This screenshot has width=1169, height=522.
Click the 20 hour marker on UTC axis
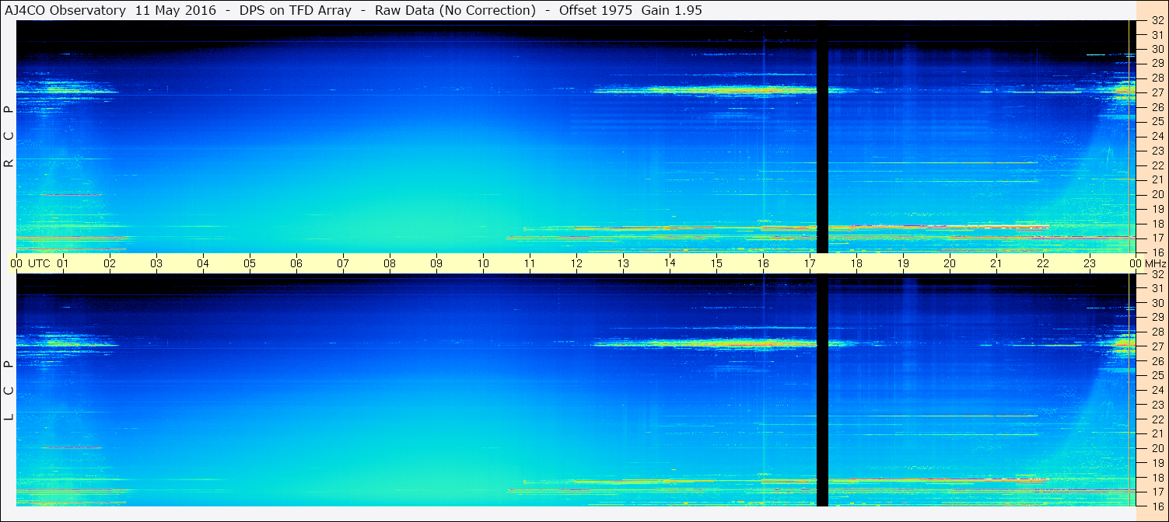[950, 263]
